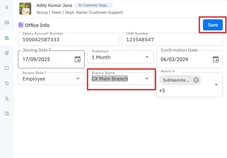Remove the Subhasmita chip from Reports To

point(196,80)
